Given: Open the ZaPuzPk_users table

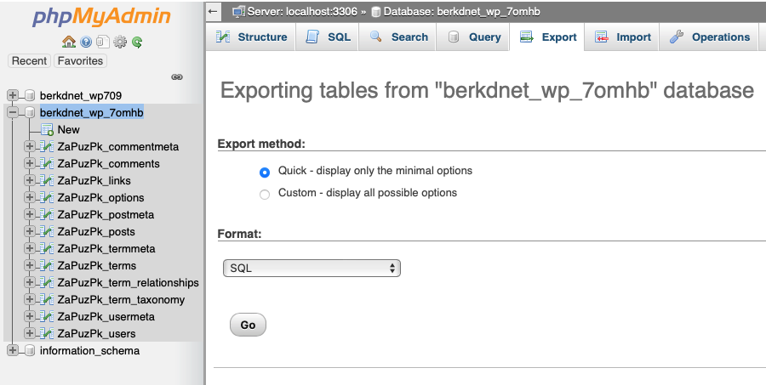Looking at the screenshot, I should click(96, 334).
